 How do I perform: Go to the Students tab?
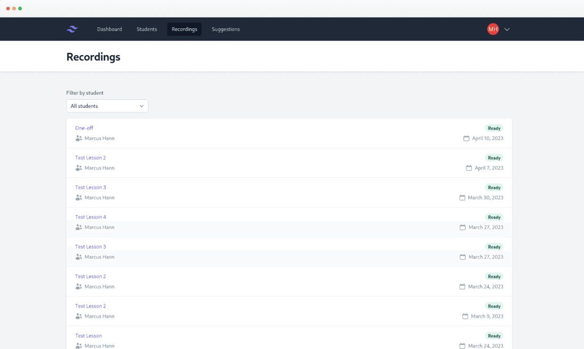(146, 29)
